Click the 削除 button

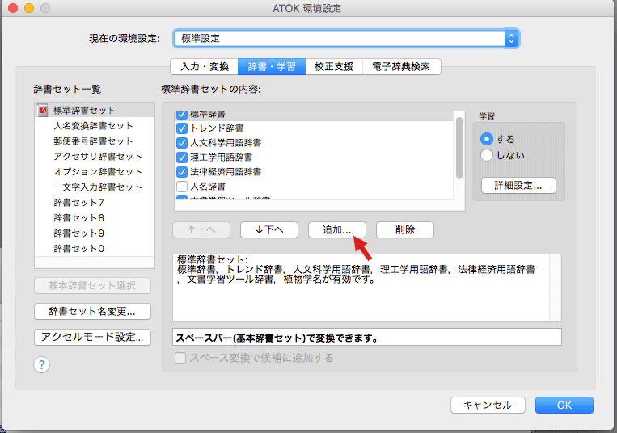click(405, 230)
